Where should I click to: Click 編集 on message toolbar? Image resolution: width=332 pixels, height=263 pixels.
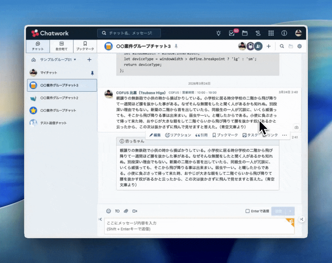pyautogui.click(x=155, y=135)
